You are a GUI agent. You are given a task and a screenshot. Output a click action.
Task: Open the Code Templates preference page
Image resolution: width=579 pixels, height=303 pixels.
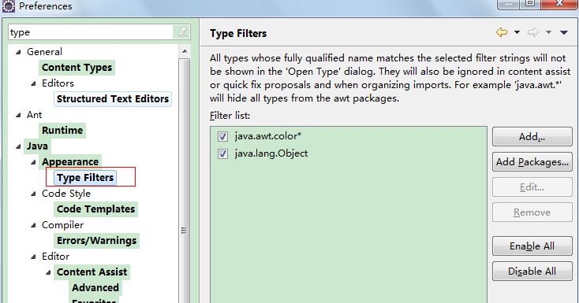[96, 209]
